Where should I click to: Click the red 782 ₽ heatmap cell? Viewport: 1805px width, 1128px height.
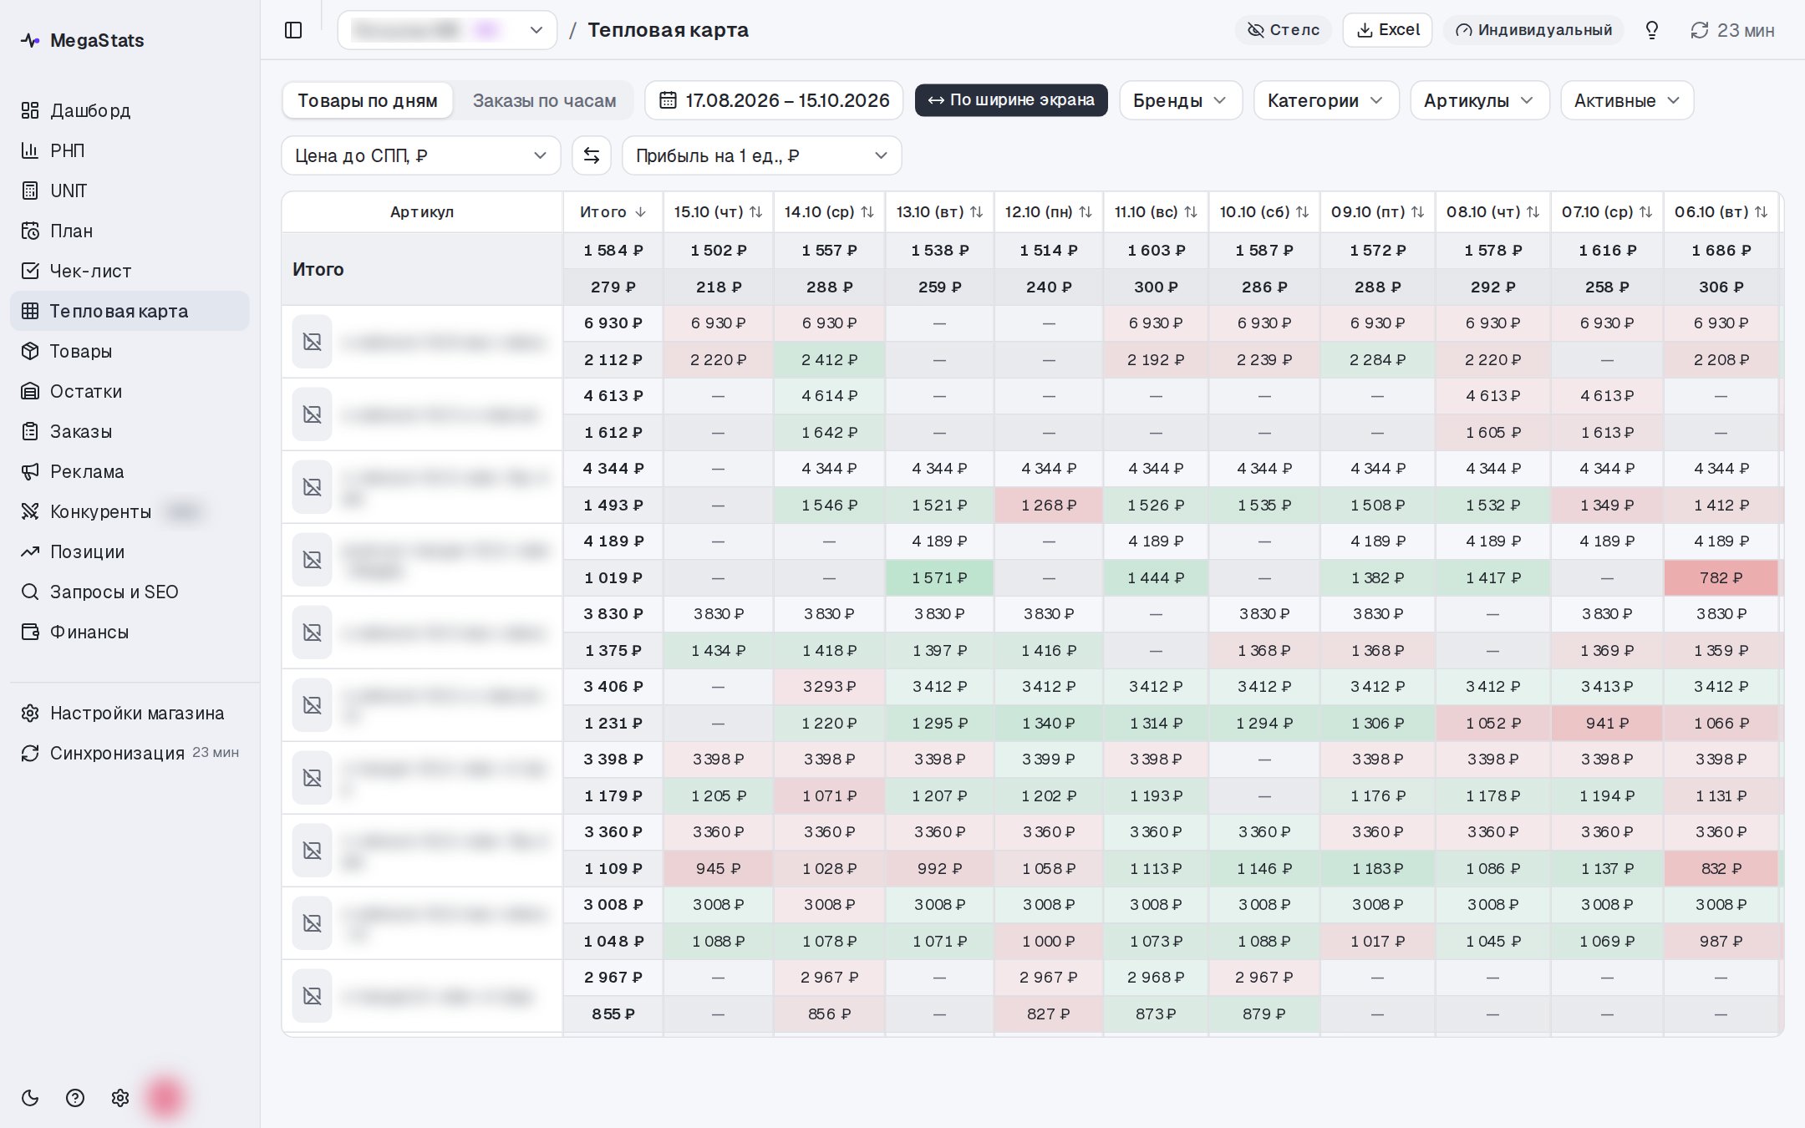[1721, 577]
